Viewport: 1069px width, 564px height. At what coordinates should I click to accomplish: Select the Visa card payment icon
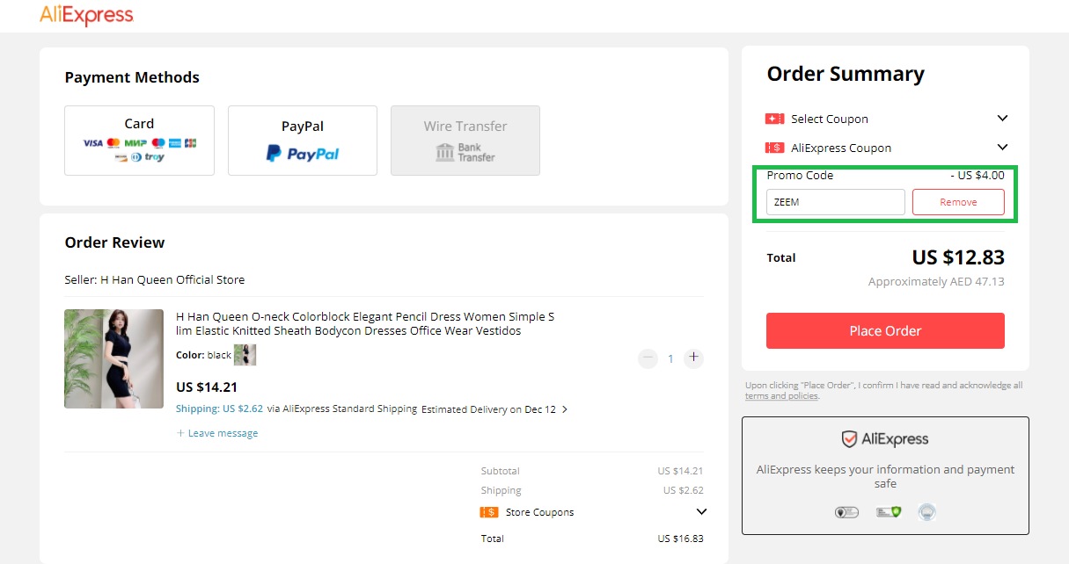[93, 143]
